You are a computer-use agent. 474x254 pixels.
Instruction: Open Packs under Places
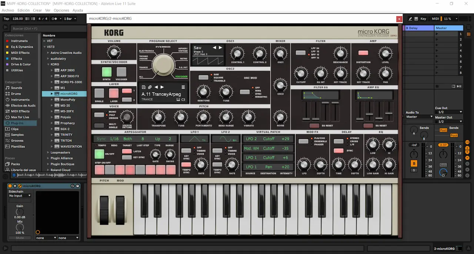pyautogui.click(x=16, y=164)
